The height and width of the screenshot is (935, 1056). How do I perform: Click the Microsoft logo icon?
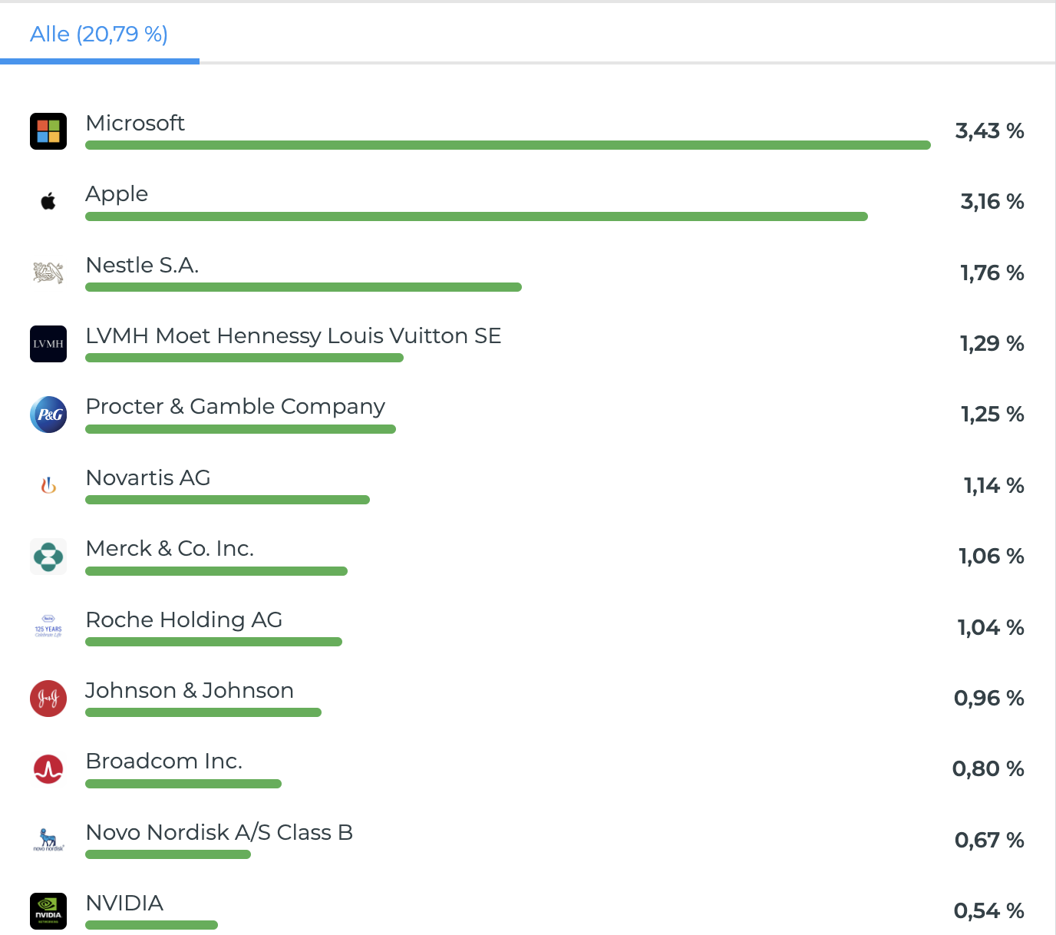pos(48,131)
